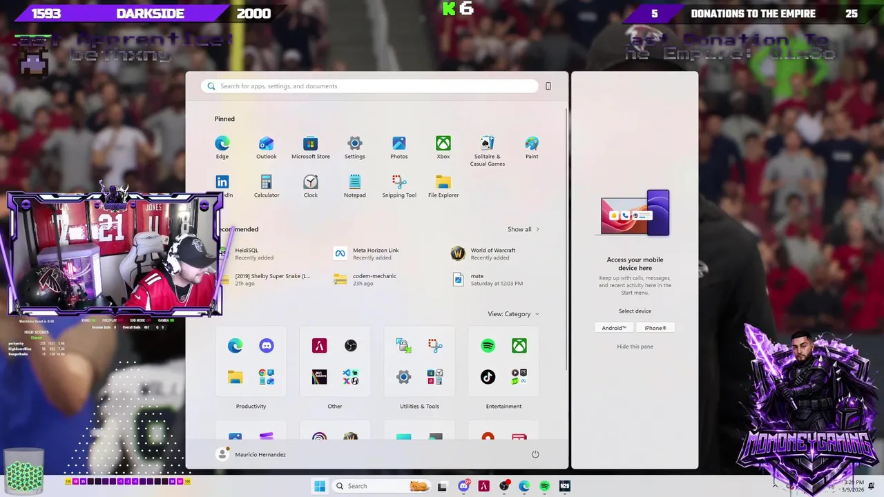Open Snipping Tool in Utilities & Tools
884x497 pixels.
pos(435,345)
